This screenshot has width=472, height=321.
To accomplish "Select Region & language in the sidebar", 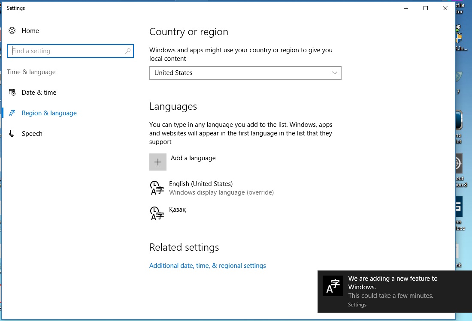I will pos(49,113).
